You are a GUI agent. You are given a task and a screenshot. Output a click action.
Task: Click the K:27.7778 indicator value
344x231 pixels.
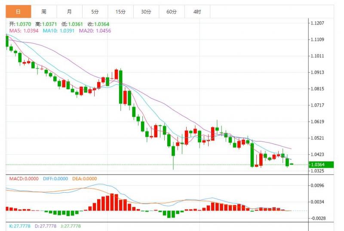pos(20,226)
